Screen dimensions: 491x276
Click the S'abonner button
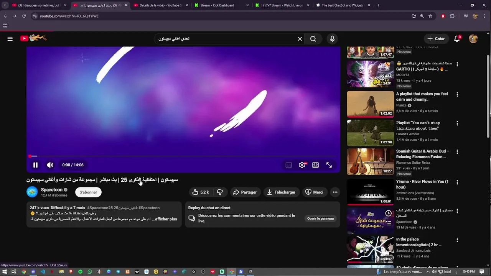[88, 192]
